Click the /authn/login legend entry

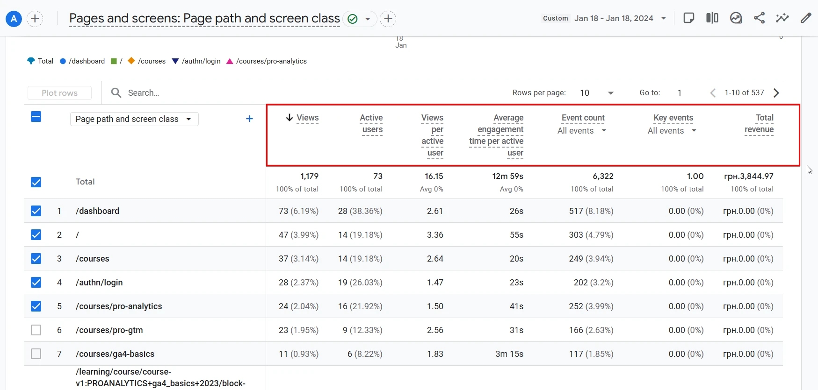click(196, 61)
